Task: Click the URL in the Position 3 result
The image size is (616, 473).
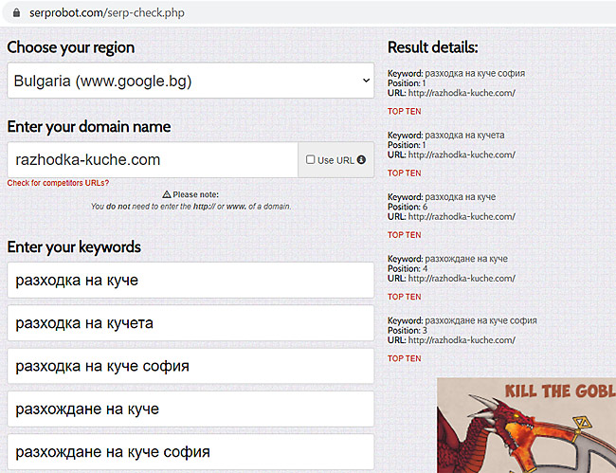Action: point(462,340)
